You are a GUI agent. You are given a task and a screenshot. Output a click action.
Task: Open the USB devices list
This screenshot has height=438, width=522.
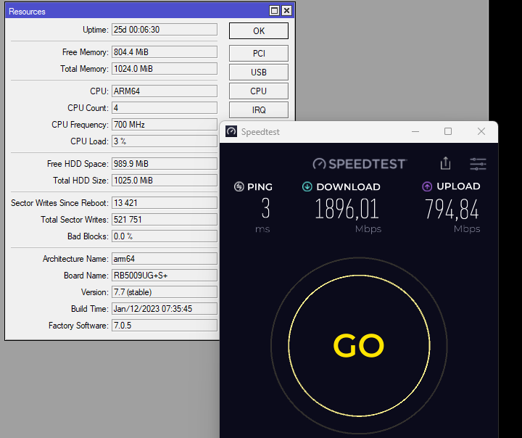click(x=259, y=73)
